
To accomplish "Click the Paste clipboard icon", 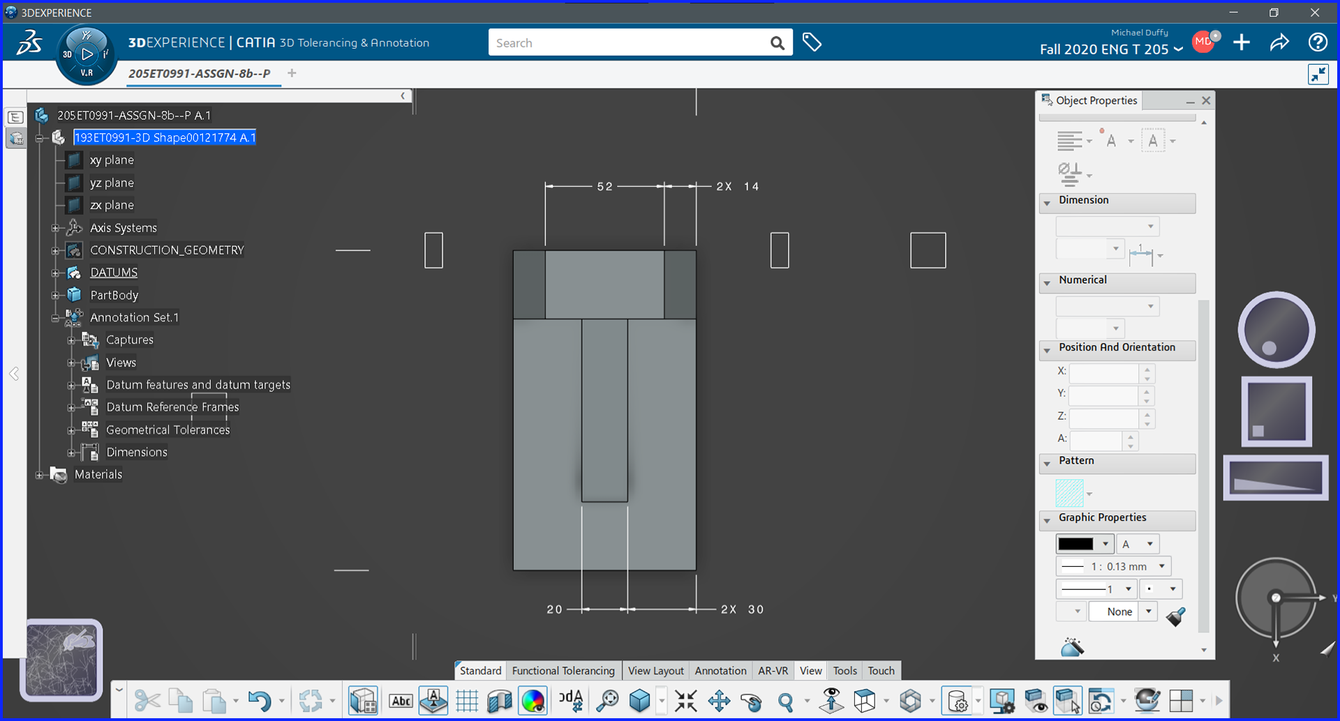I will 214,700.
